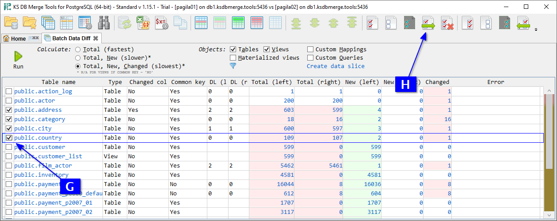The image size is (557, 221).
Task: Click the folder icon with yellow star
Action: (29, 23)
